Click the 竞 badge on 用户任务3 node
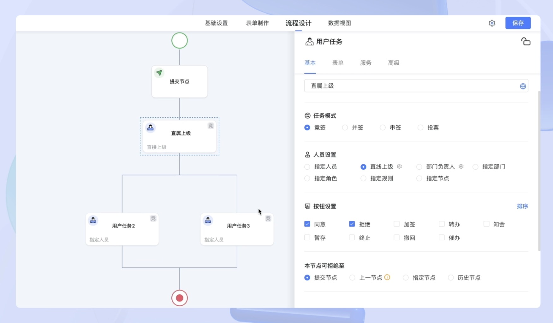The width and height of the screenshot is (553, 323). coord(268,218)
